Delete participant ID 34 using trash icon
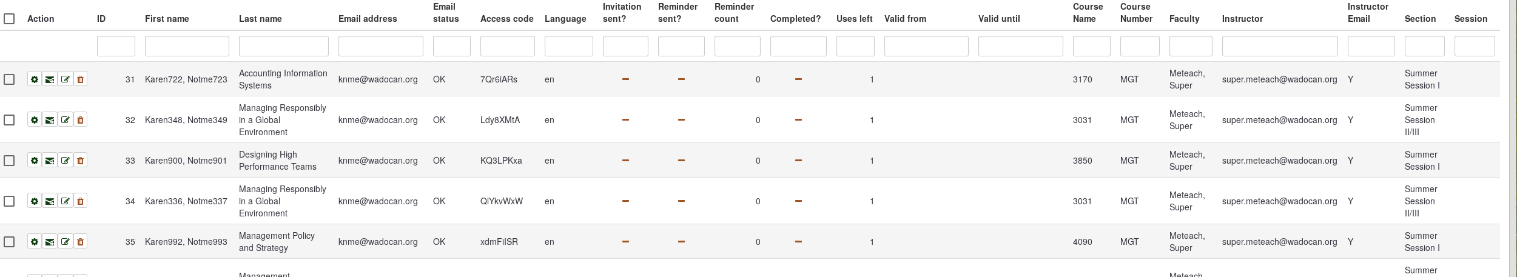The height and width of the screenshot is (277, 1517). pos(80,201)
